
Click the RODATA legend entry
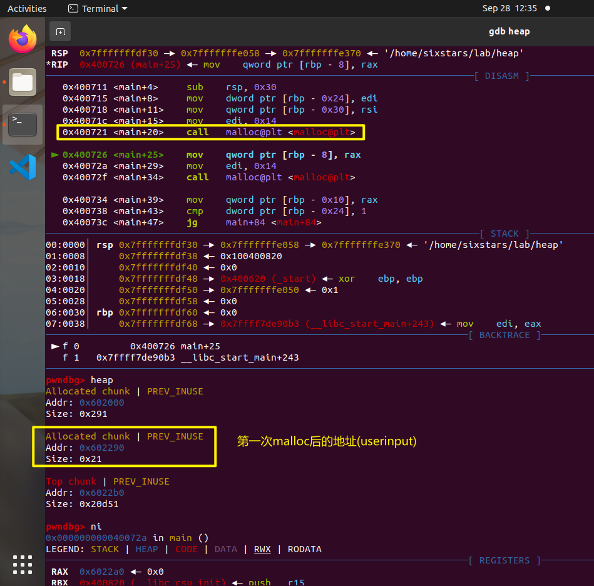(305, 549)
